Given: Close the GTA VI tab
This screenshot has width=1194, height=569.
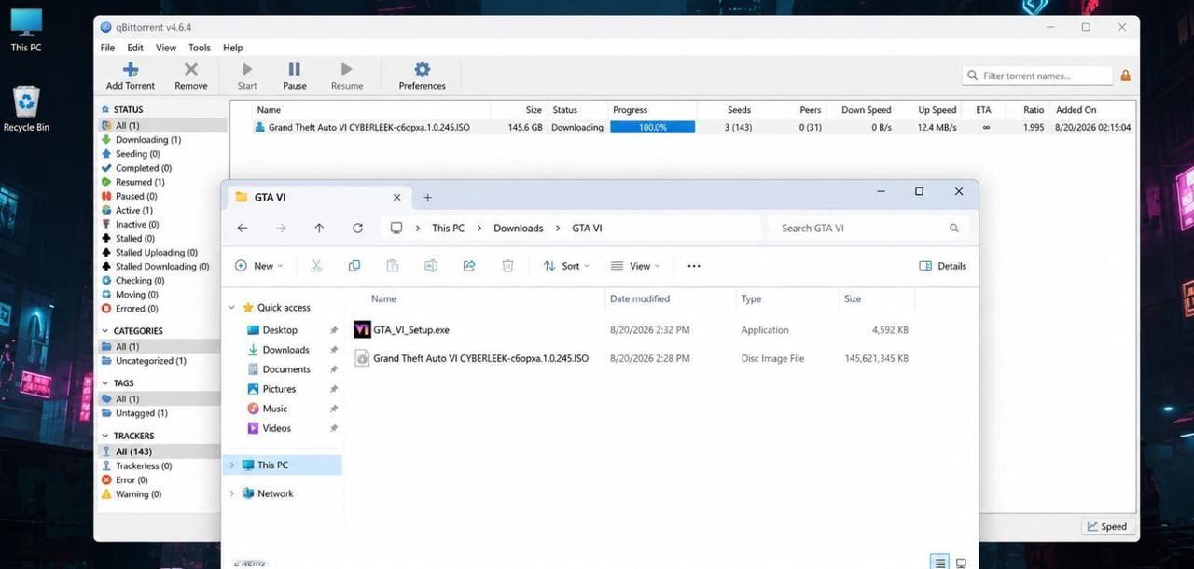Looking at the screenshot, I should pyautogui.click(x=396, y=198).
